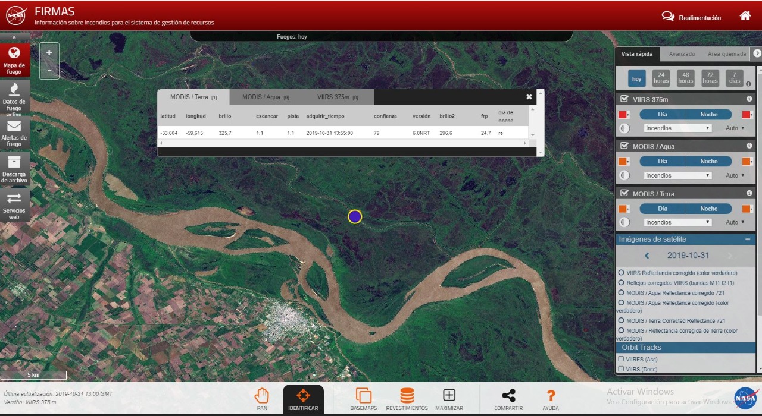Image resolution: width=762 pixels, height=416 pixels.
Task: Collapse the Imágenes de satélite section
Action: [747, 239]
